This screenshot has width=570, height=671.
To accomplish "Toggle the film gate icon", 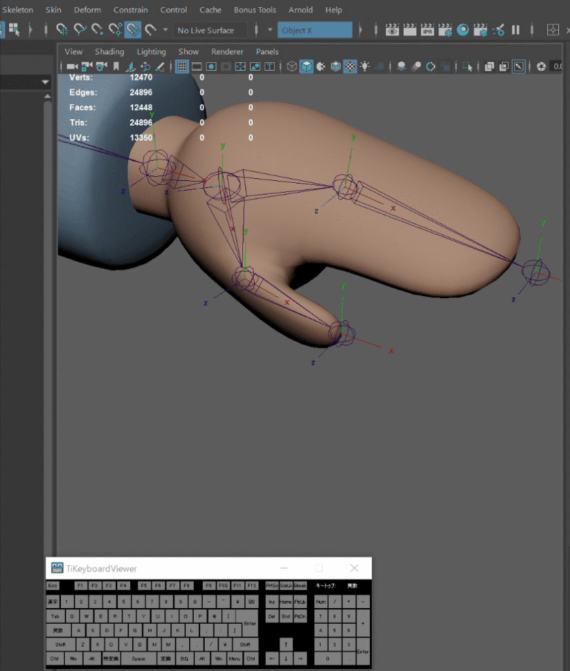I will click(x=196, y=66).
